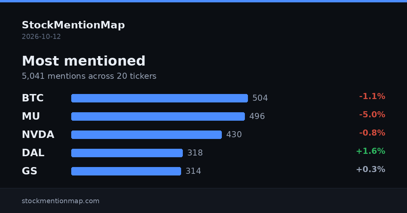407x213 pixels.
Task: Select the MU ticker label
Action: (x=31, y=116)
